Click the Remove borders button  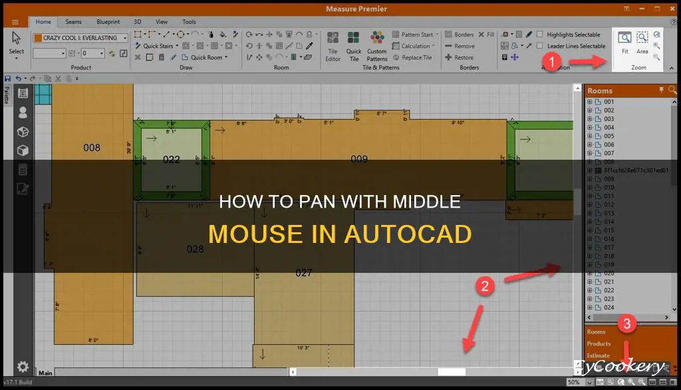[x=460, y=46]
